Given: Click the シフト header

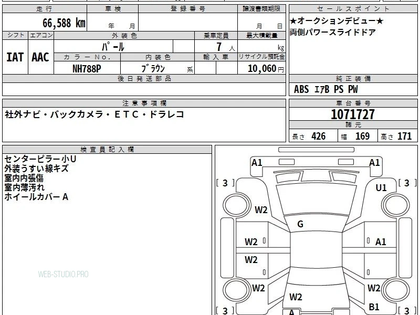Looking at the screenshot, I should 16,35.
